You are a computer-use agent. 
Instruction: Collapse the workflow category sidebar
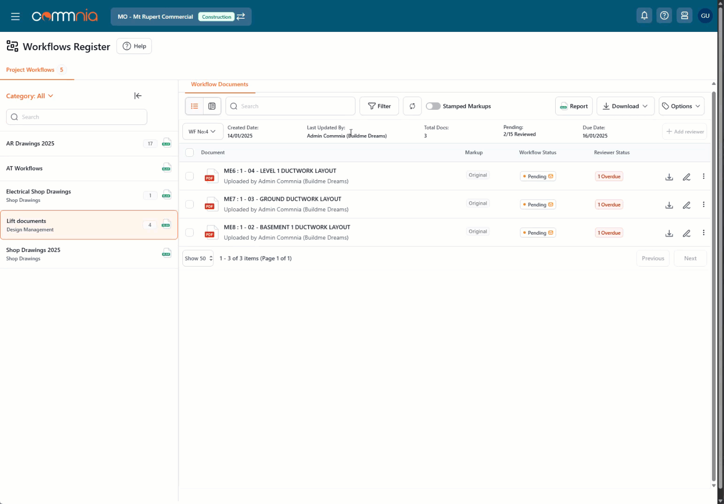(137, 96)
